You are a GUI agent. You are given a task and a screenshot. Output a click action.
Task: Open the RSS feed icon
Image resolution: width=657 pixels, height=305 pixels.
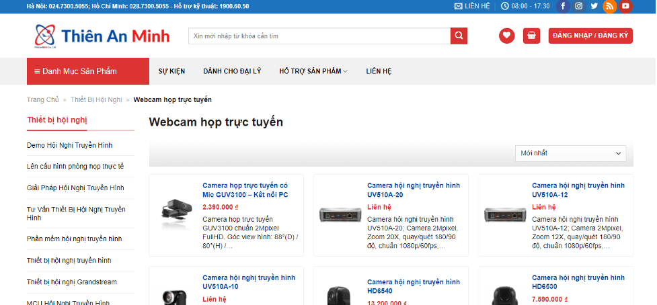[x=610, y=6]
